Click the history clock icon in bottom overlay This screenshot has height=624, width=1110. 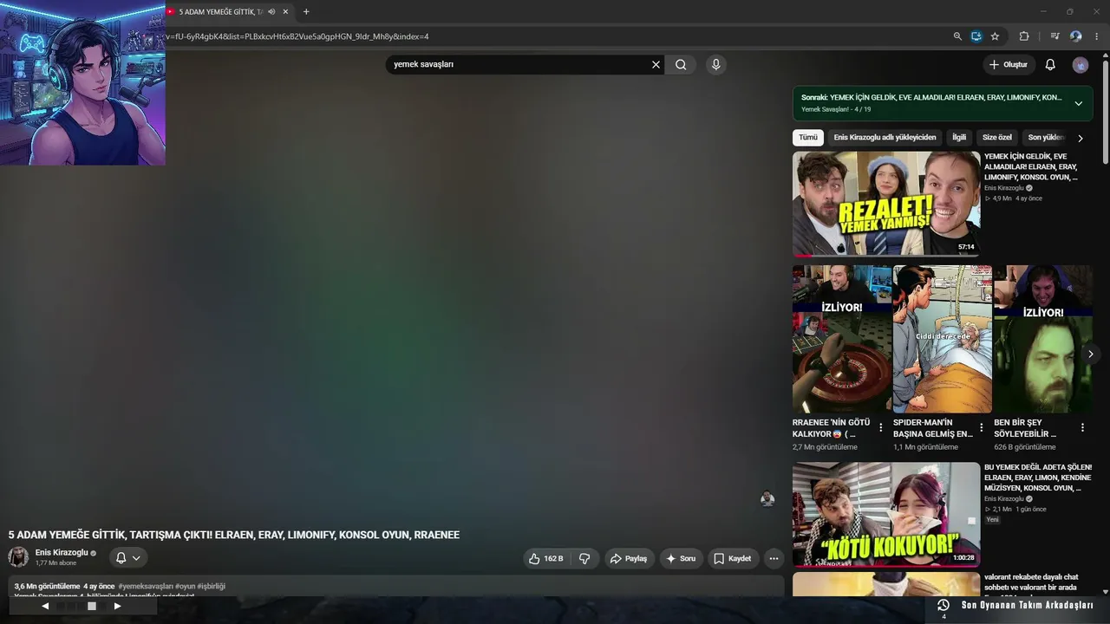coord(943,605)
